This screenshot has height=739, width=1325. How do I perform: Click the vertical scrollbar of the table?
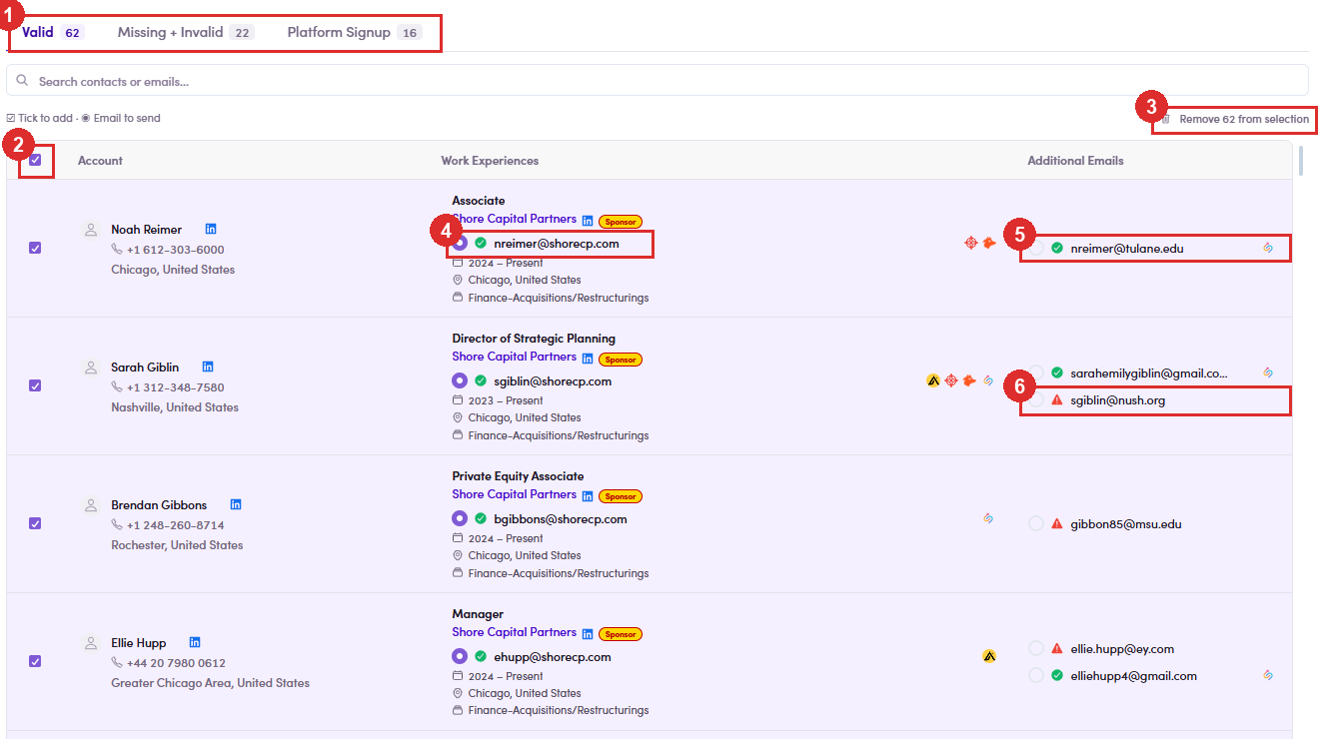point(1300,162)
